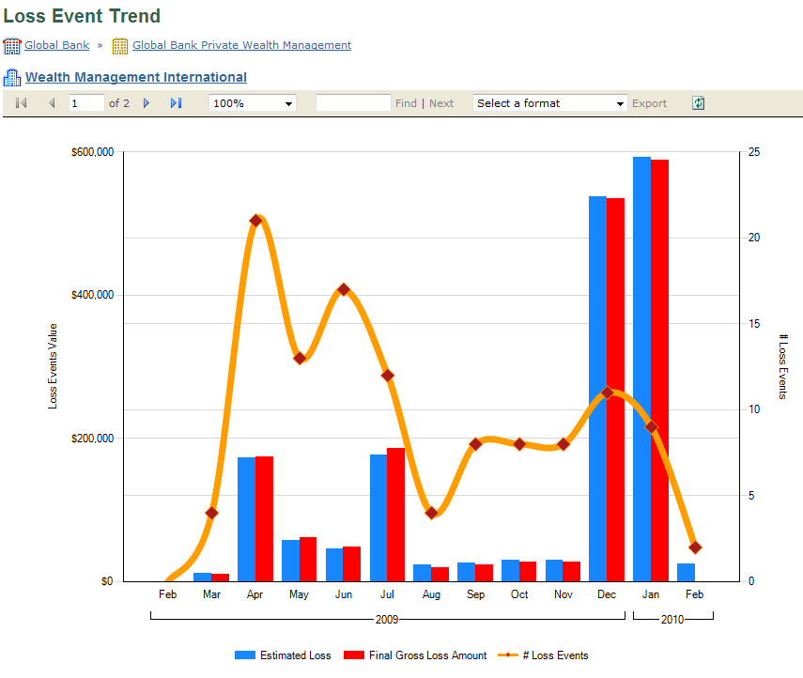The width and height of the screenshot is (803, 678).
Task: Click the current page number field
Action: point(86,103)
